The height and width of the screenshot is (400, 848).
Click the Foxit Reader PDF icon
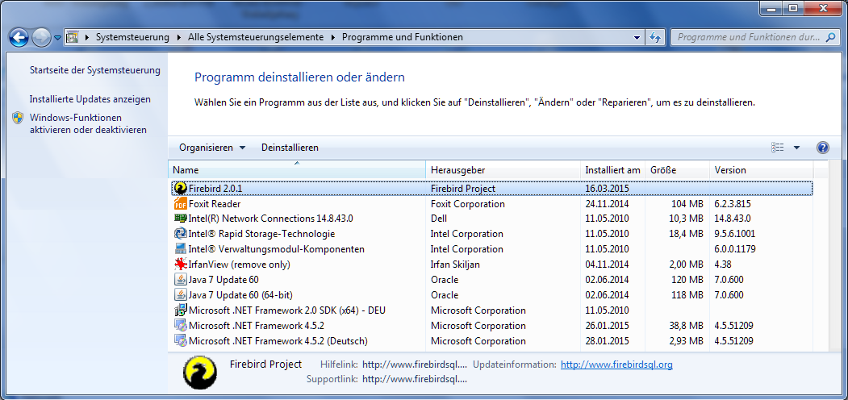point(181,204)
